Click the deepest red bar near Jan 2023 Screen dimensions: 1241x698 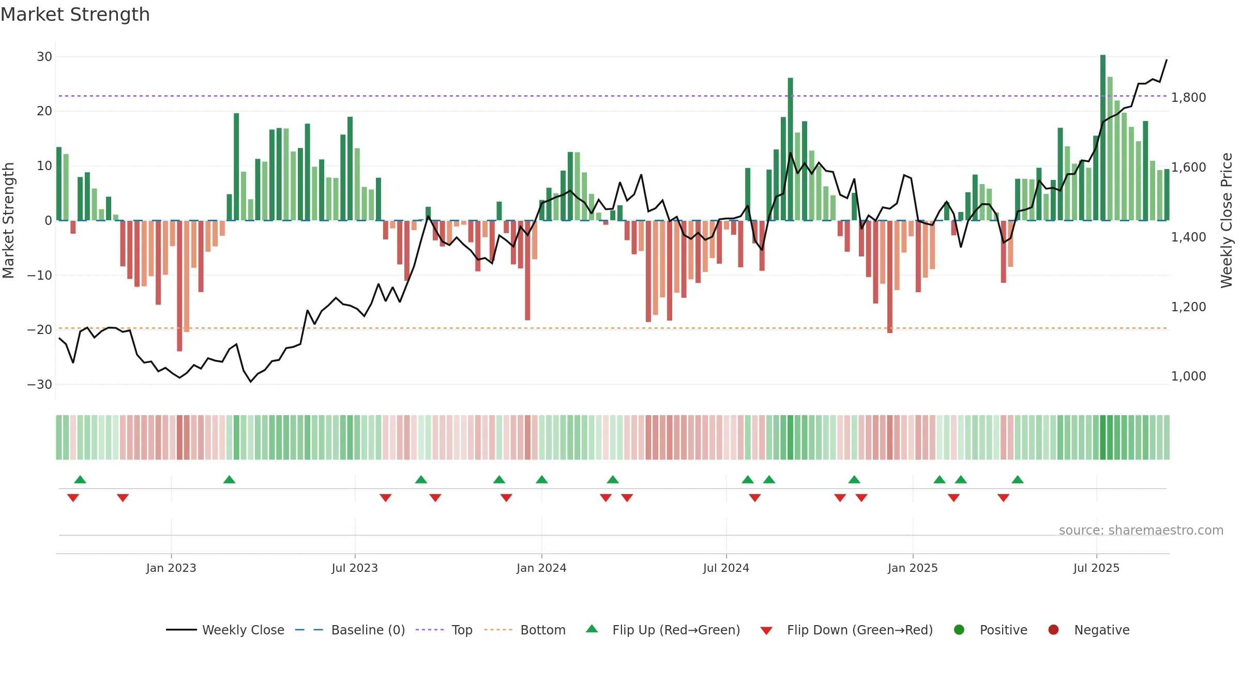(x=179, y=286)
